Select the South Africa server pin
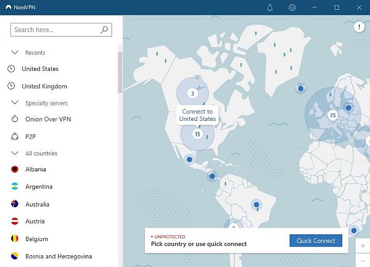370x267 pixels. tap(354, 231)
